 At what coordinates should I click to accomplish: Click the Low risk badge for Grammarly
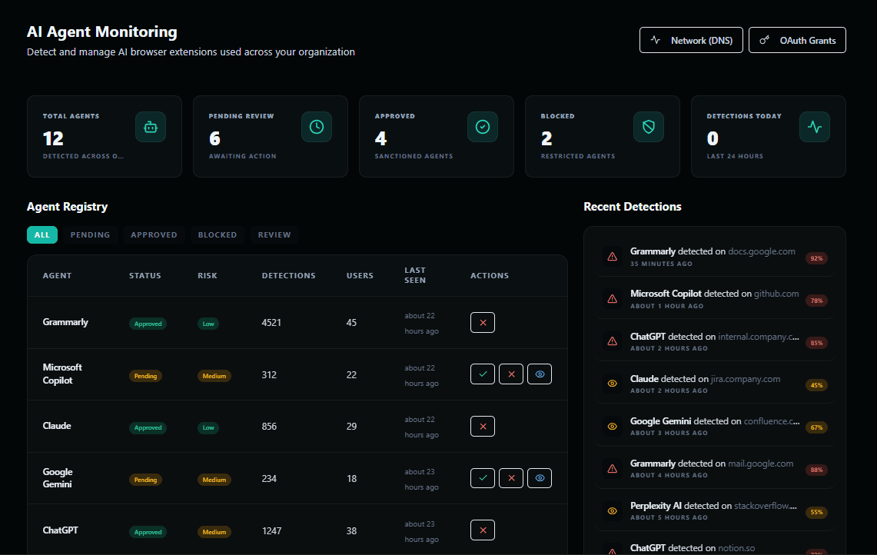coord(208,324)
